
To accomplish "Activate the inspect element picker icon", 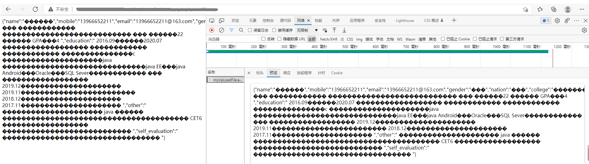I will [212, 21].
